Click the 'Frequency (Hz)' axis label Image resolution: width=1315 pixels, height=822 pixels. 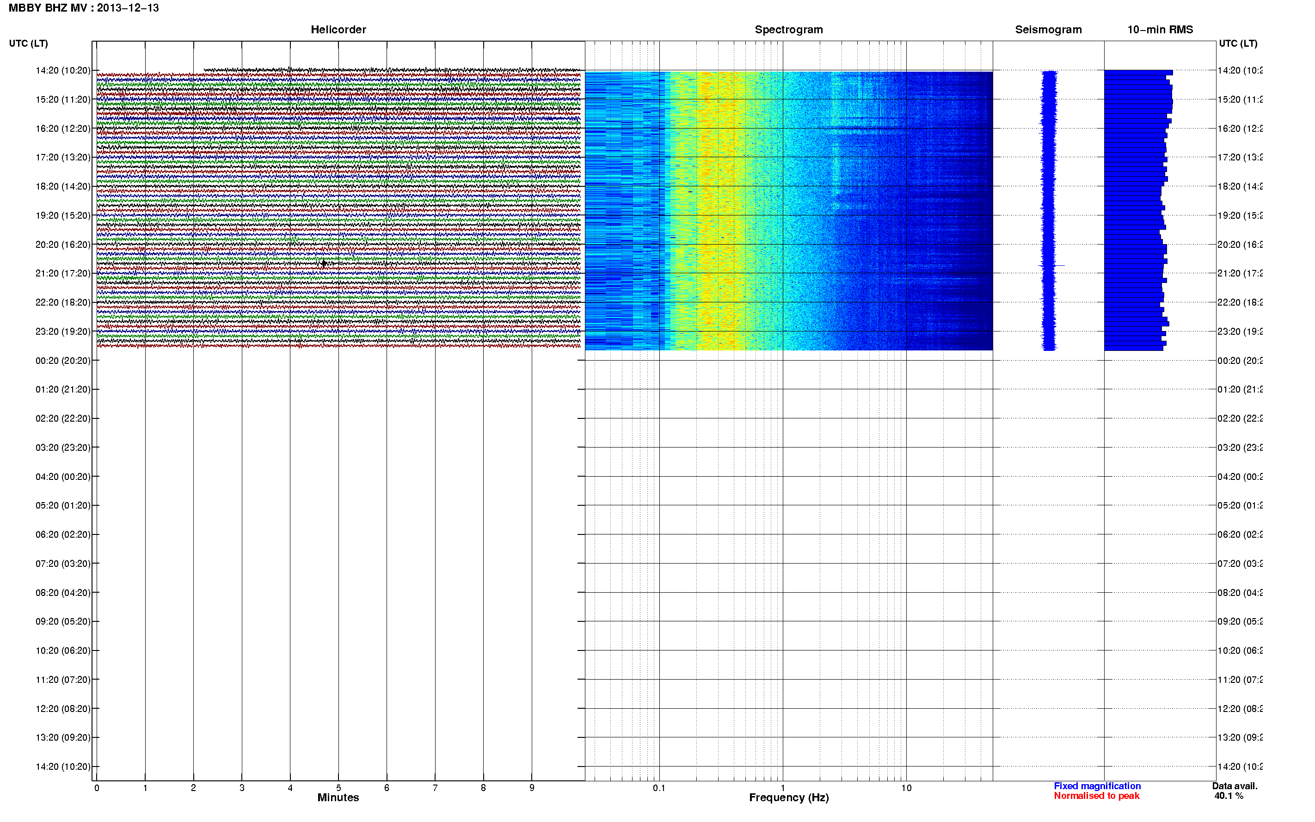(x=789, y=797)
